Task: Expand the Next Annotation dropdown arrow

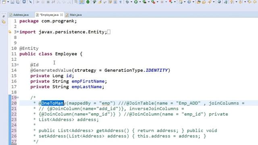Action: 236,2
